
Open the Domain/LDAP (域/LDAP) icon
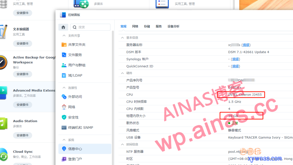coord(64,75)
